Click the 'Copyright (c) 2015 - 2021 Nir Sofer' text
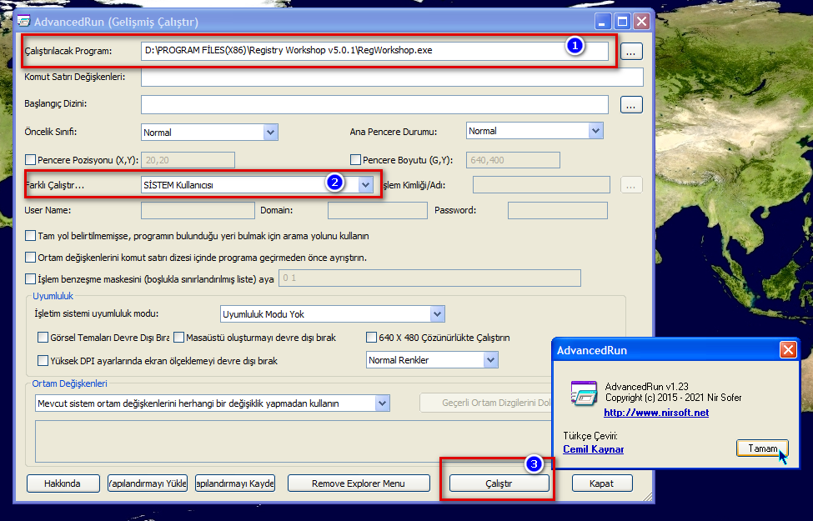This screenshot has width=813, height=521. tap(673, 398)
